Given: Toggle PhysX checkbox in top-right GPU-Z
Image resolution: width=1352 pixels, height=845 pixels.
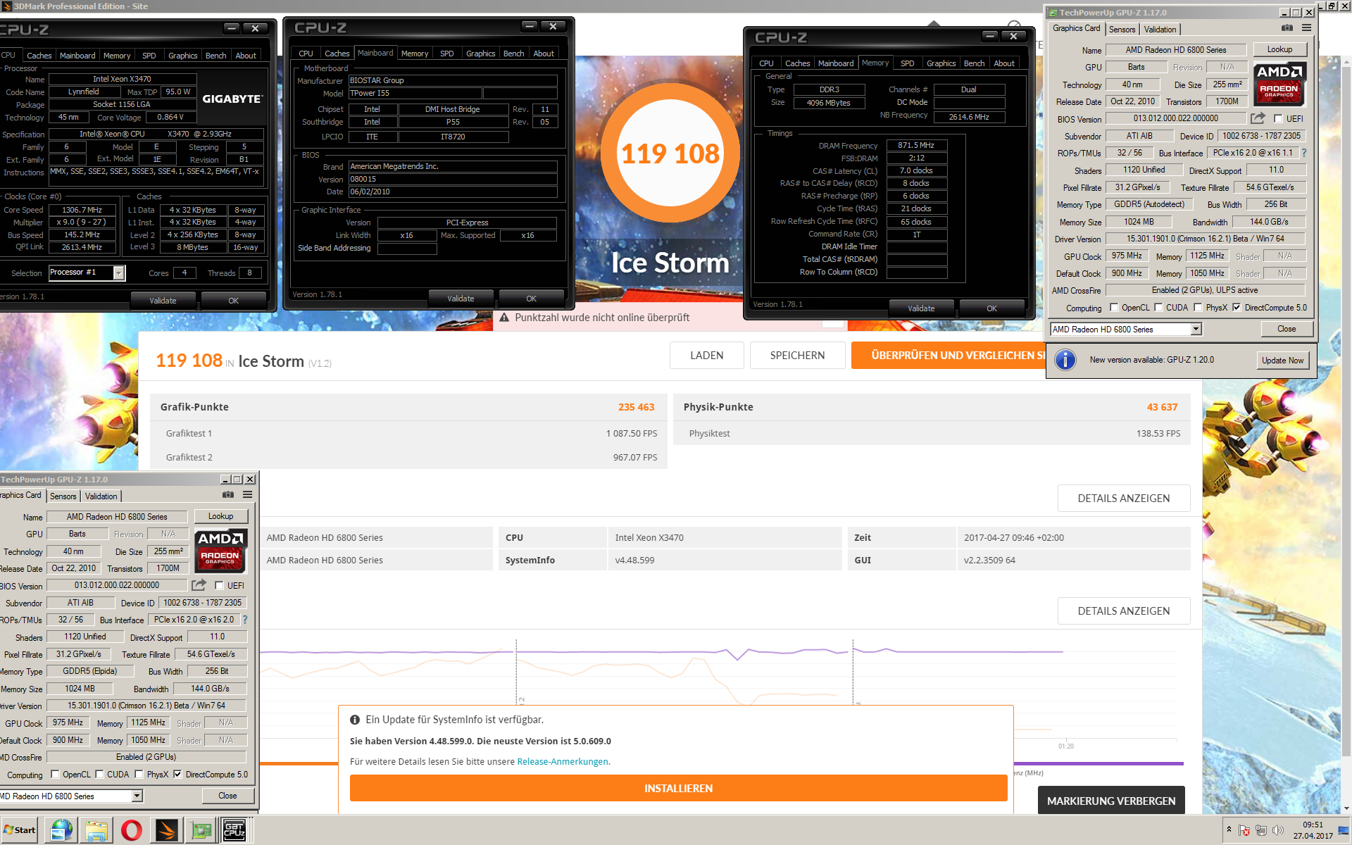Looking at the screenshot, I should [x=1198, y=307].
